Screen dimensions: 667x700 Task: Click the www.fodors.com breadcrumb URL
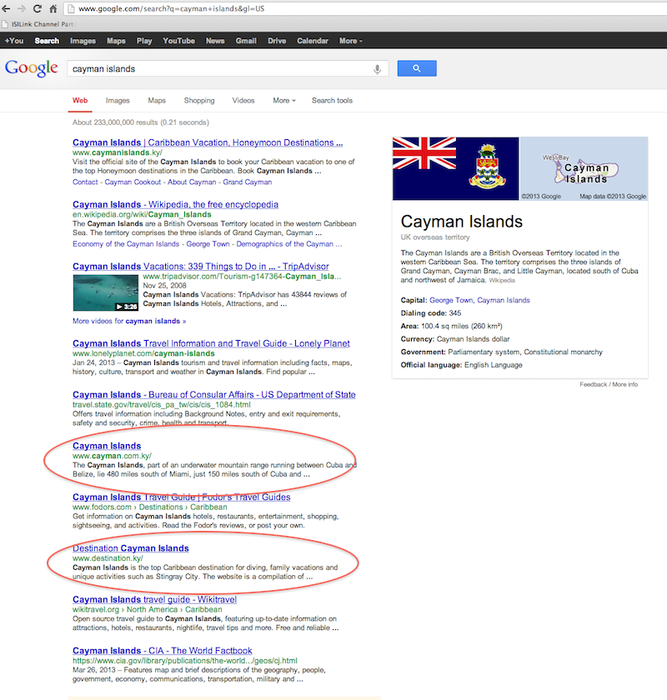click(x=150, y=507)
